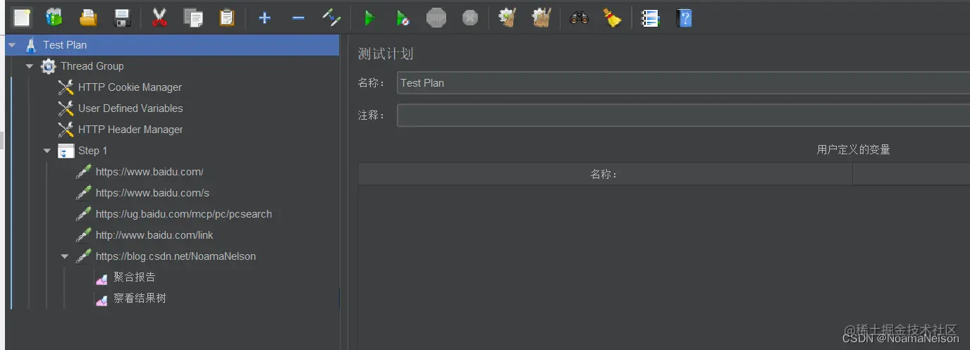The image size is (970, 350).
Task: Create a new test plan via New icon
Action: [22, 18]
